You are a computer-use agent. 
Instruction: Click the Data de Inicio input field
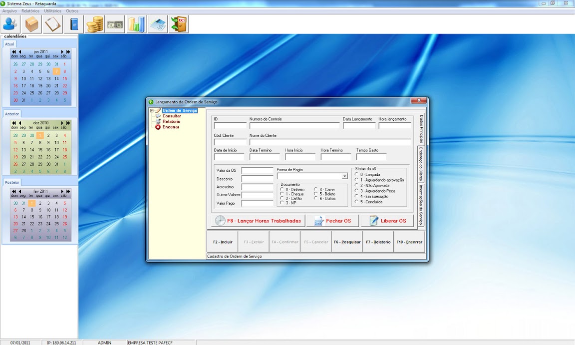[x=229, y=157]
